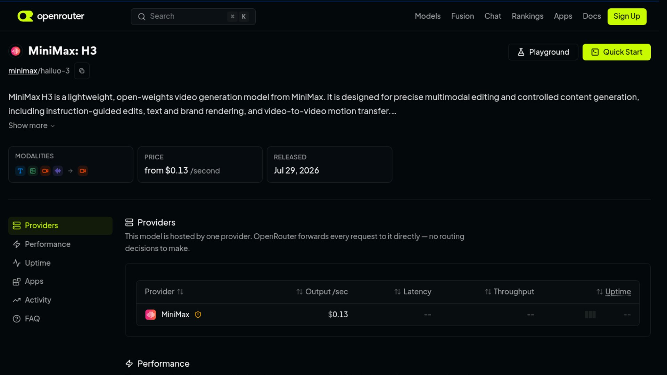Click the MiniMax provider logo in table
This screenshot has height=375, width=667.
(150, 315)
